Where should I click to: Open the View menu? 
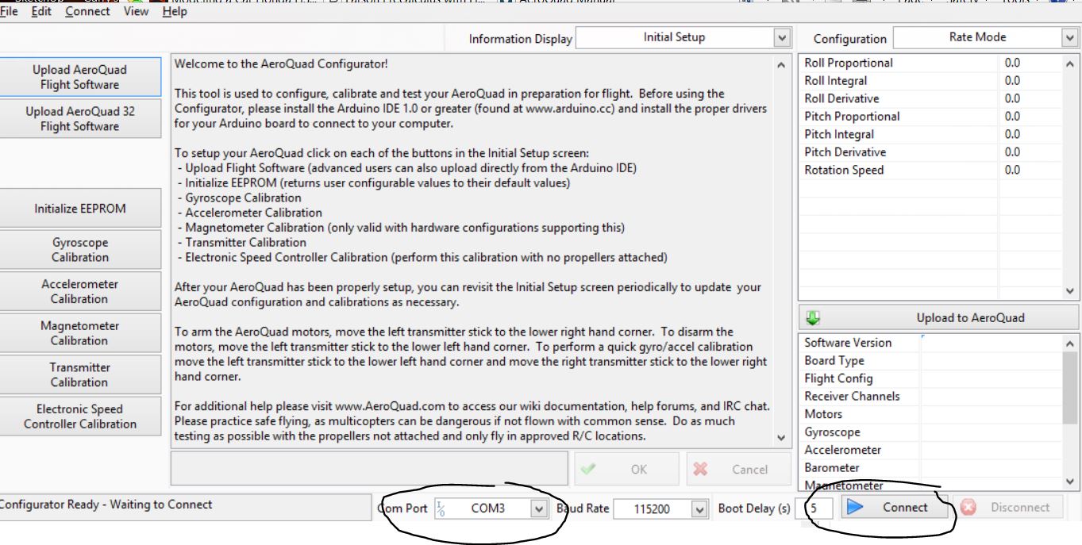[136, 13]
